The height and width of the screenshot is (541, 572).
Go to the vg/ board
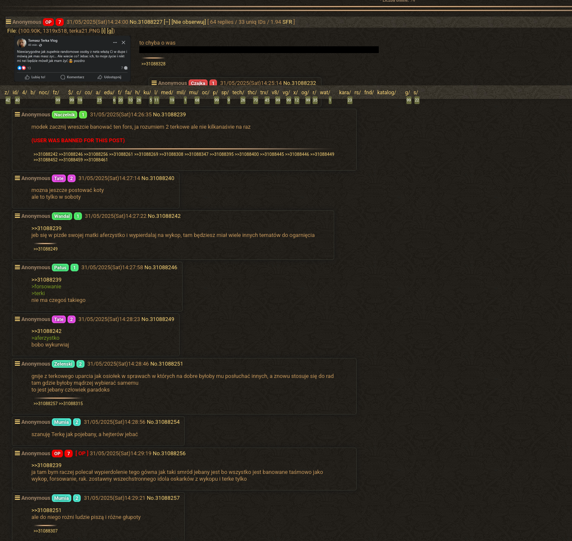(x=286, y=93)
